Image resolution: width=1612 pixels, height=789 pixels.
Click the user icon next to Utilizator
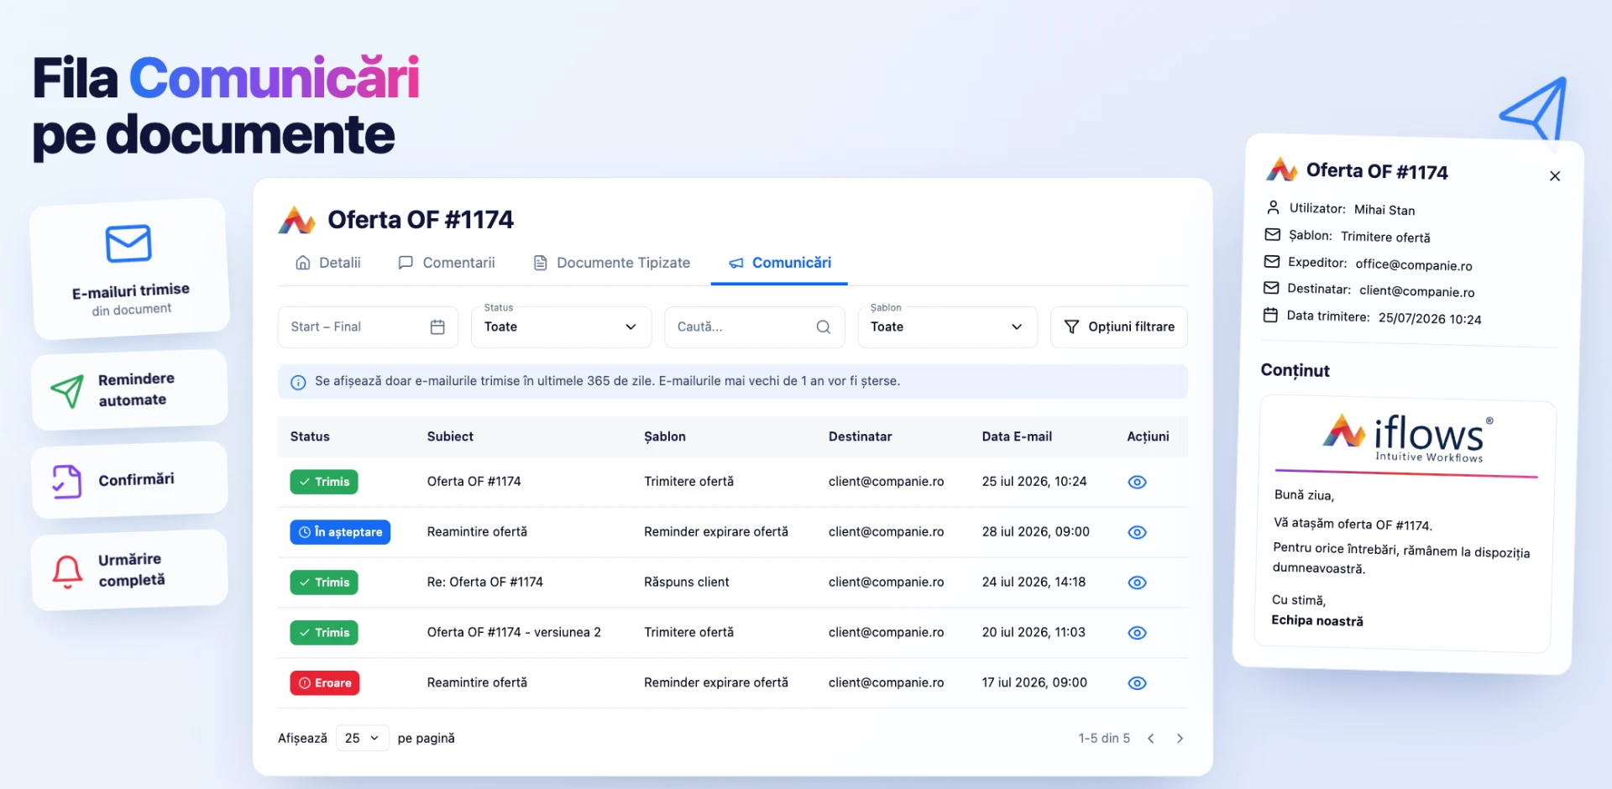click(x=1273, y=207)
